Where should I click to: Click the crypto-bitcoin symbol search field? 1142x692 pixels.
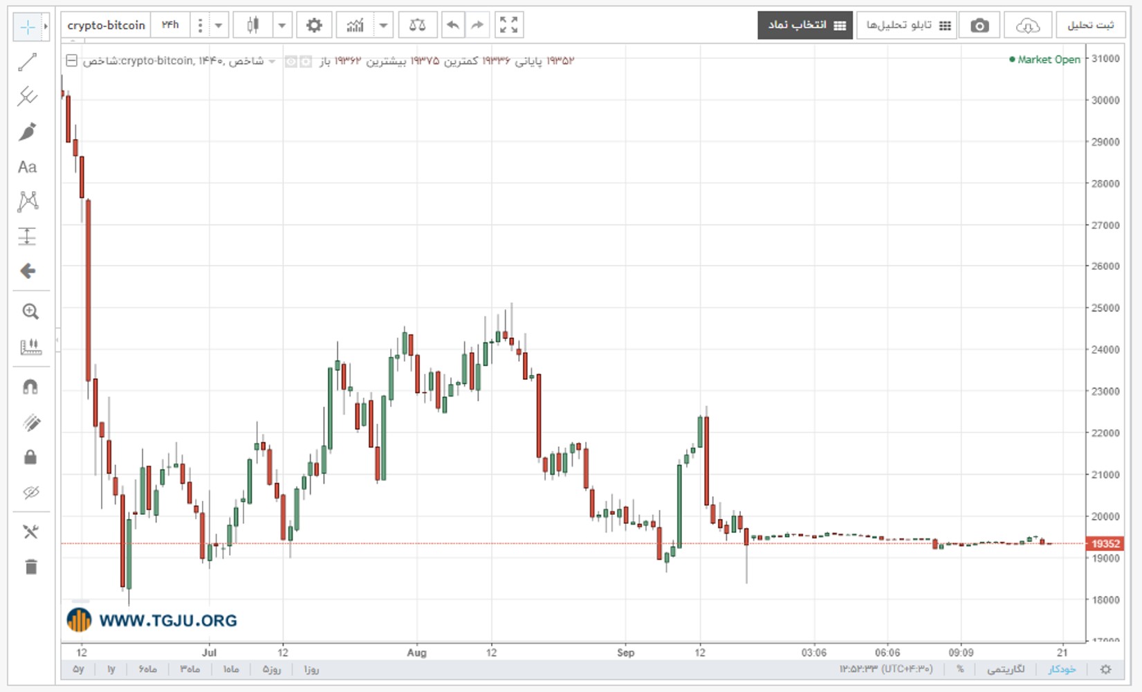point(107,26)
